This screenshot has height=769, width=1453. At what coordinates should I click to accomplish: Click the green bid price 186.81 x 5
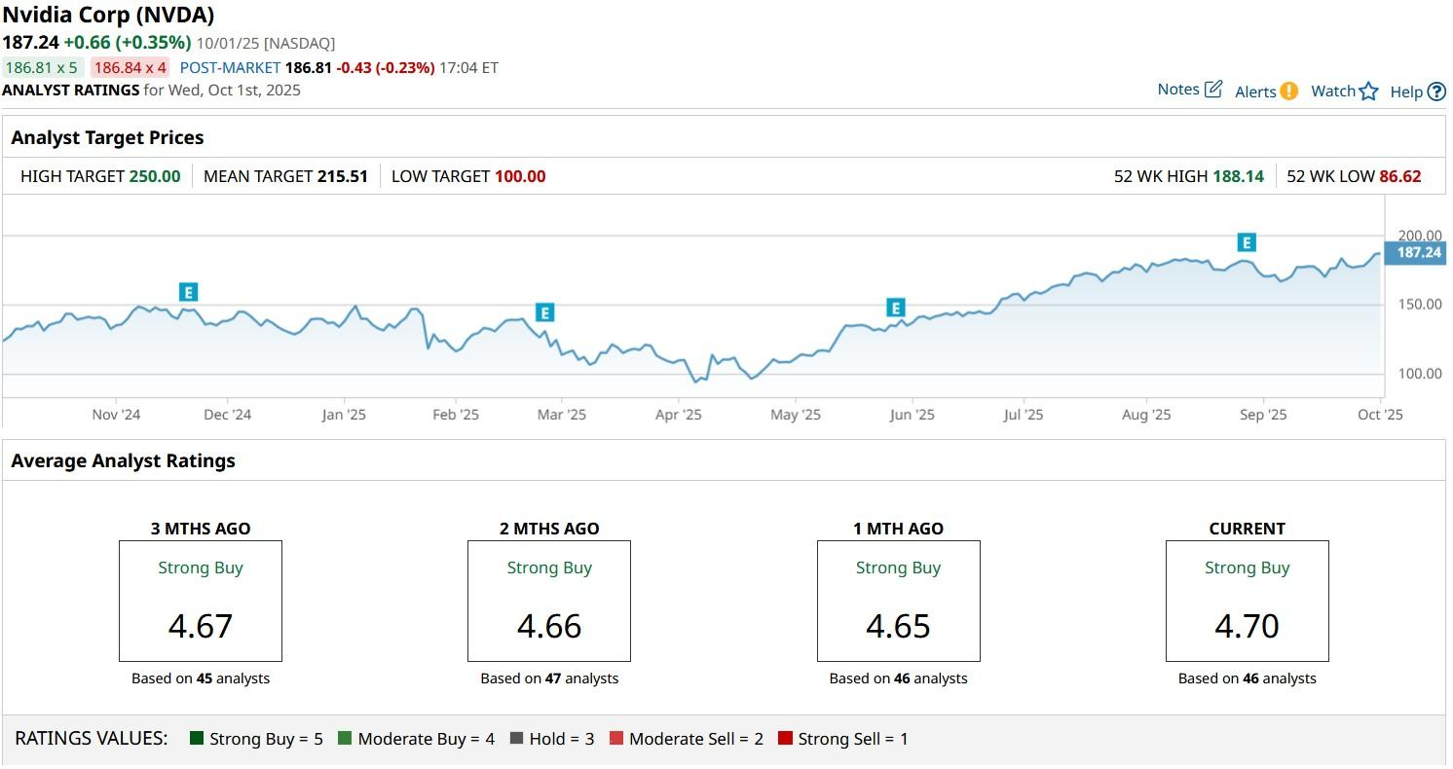(43, 68)
